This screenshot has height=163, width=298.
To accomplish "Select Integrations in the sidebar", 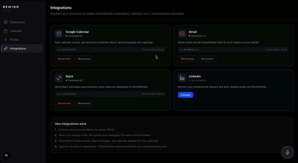I will [22, 49].
